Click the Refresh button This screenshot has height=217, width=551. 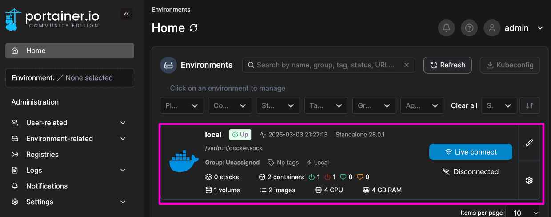coord(447,65)
